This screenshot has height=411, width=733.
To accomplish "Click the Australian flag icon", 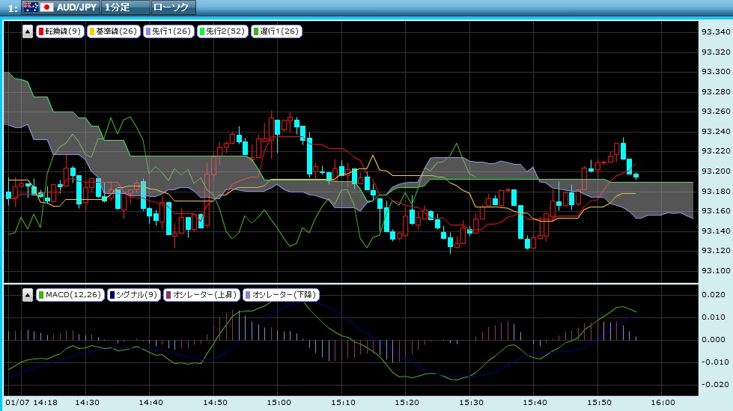I will (x=31, y=7).
